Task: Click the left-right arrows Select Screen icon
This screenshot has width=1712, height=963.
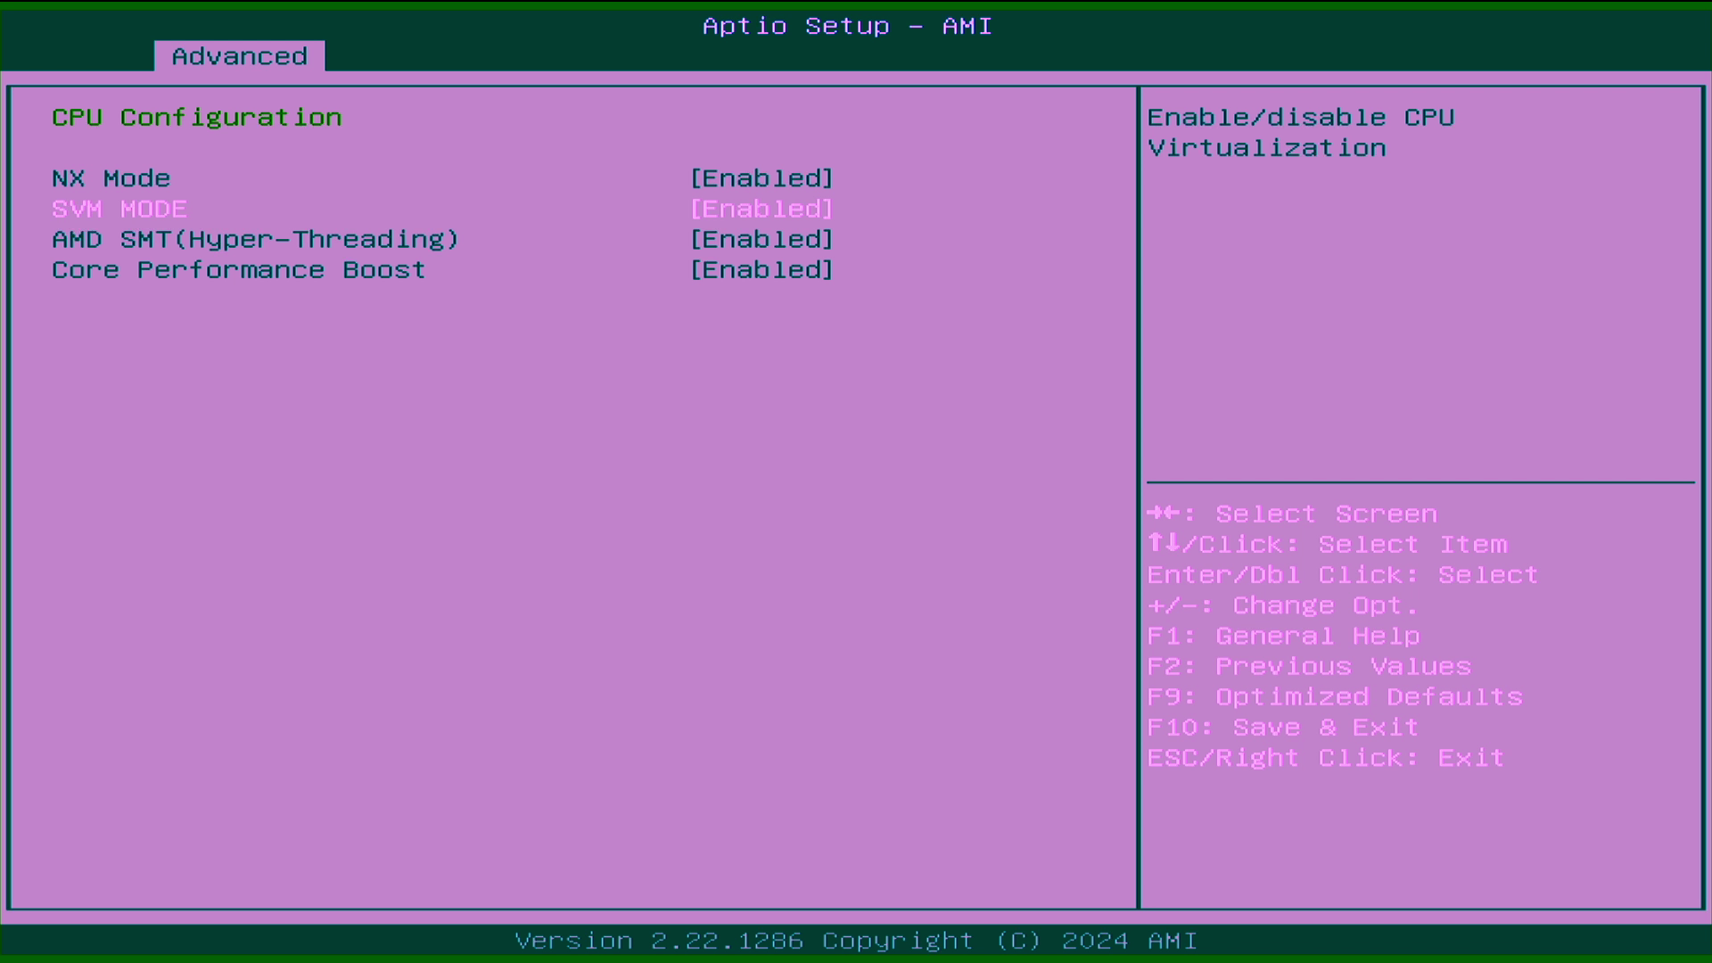Action: point(1164,513)
